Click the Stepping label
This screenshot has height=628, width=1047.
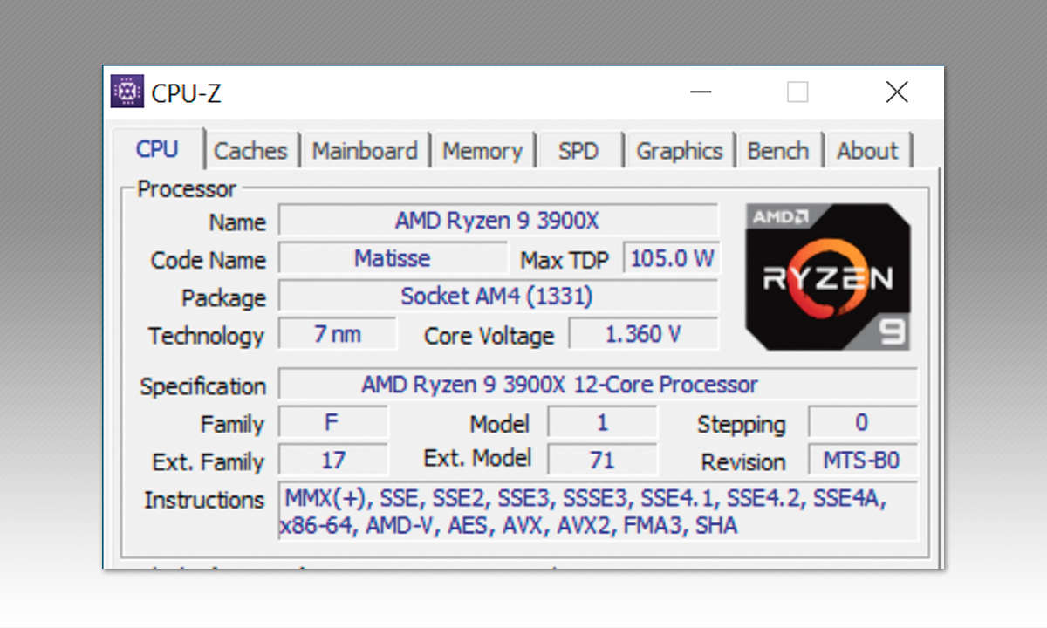point(742,425)
